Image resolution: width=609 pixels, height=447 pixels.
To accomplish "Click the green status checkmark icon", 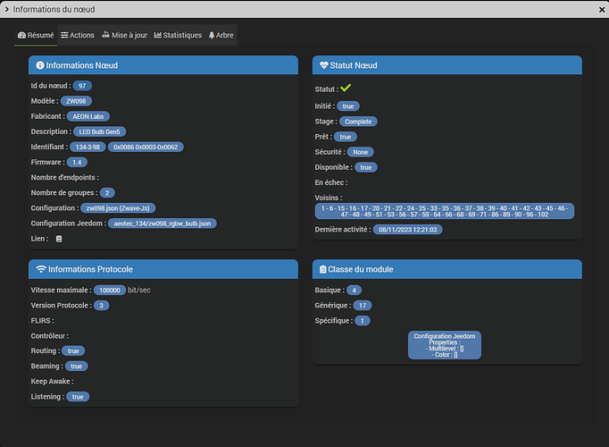I will 346,89.
